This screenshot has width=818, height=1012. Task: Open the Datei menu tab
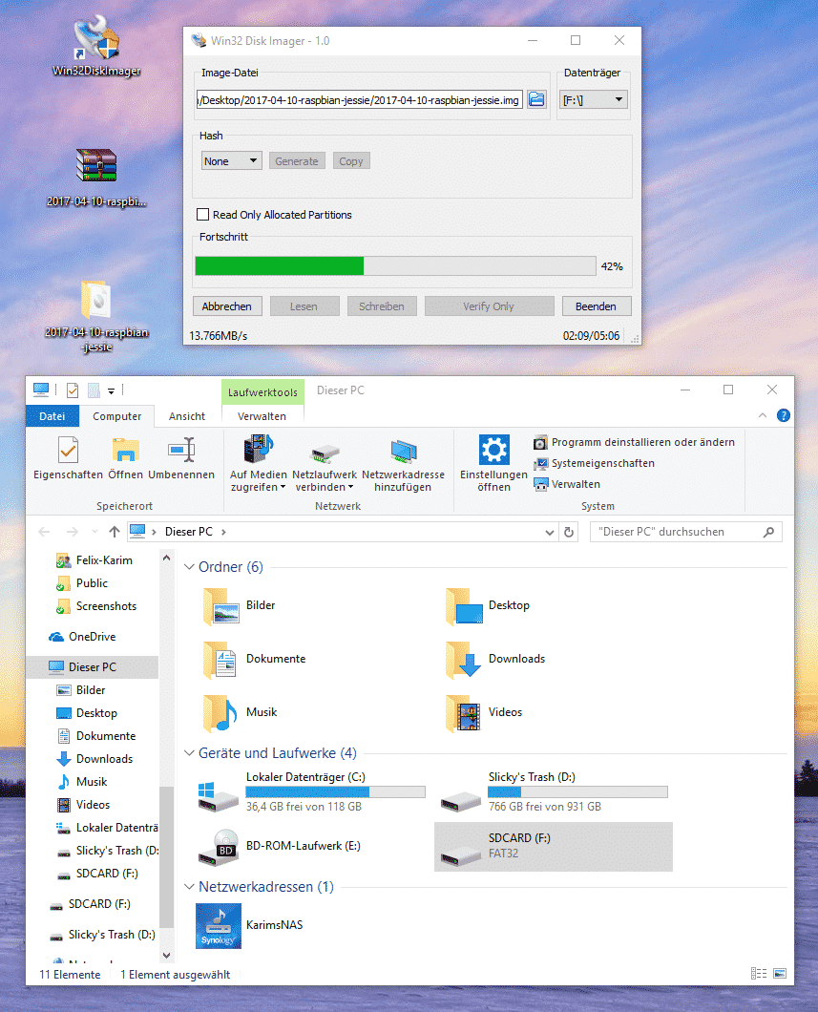[52, 416]
